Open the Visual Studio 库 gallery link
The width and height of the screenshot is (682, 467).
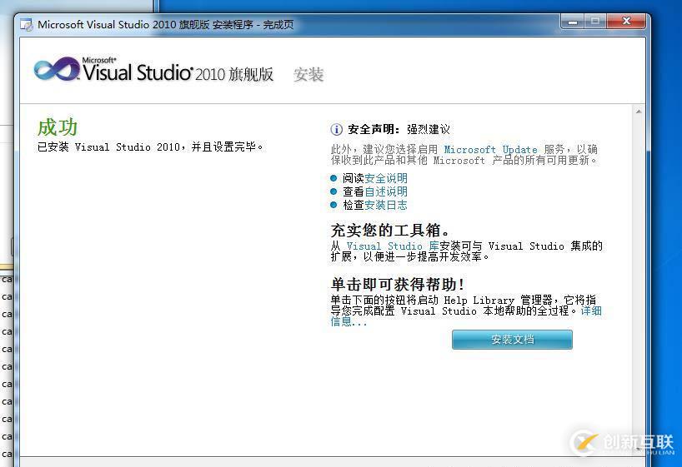393,246
